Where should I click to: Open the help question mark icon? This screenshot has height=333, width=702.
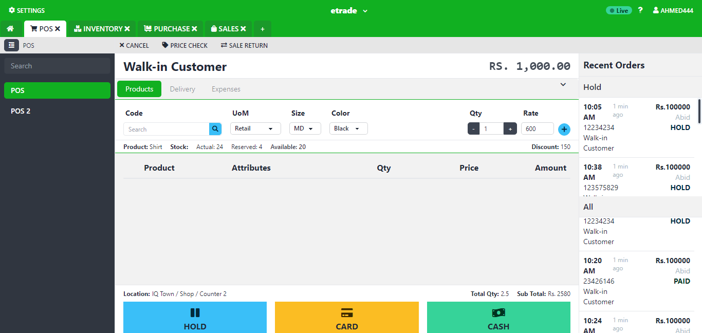click(x=640, y=10)
